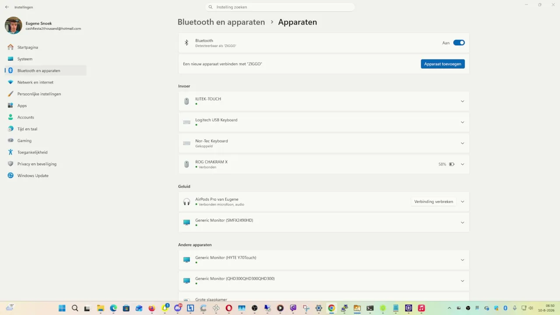The width and height of the screenshot is (560, 315).
Task: Click Verbinding verbreken for the AirPods
Action: pos(434,202)
